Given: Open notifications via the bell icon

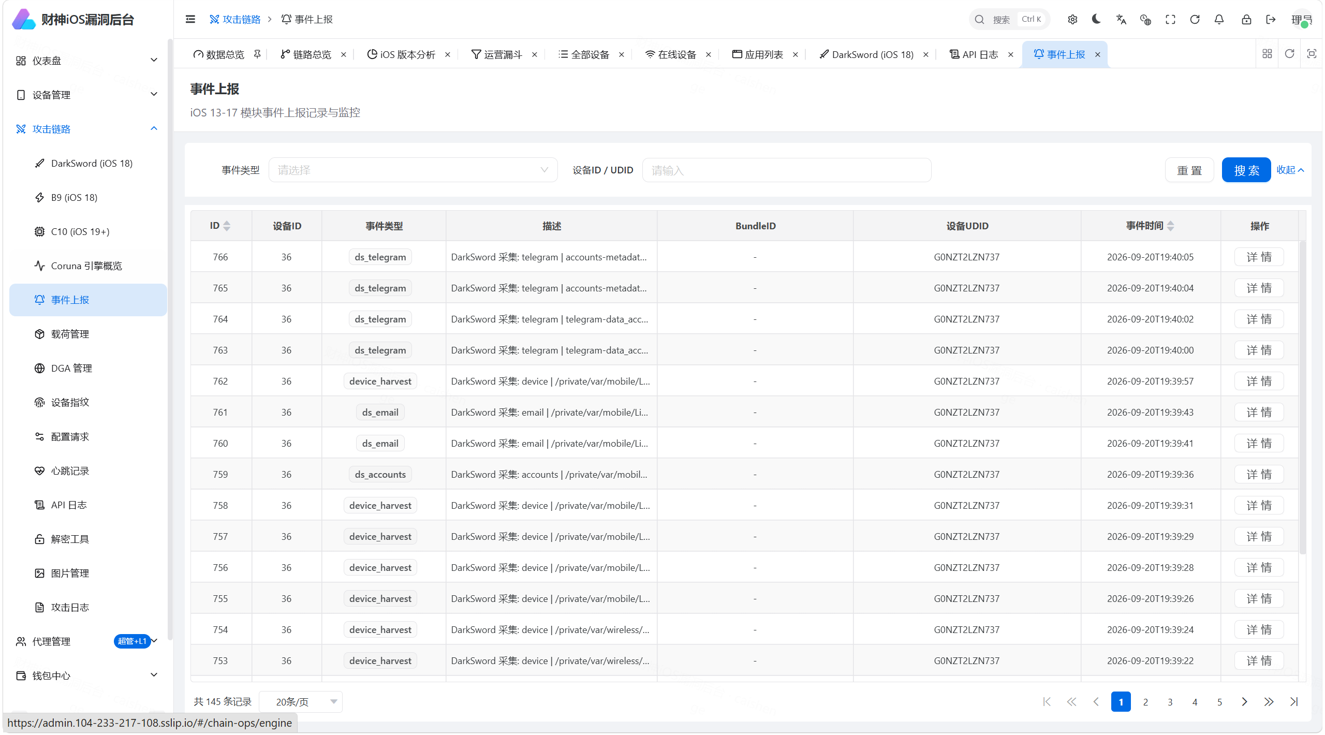Looking at the screenshot, I should tap(1219, 19).
